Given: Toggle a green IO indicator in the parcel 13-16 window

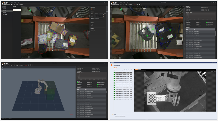Looking at the screenshot, I should (x=206, y=22).
